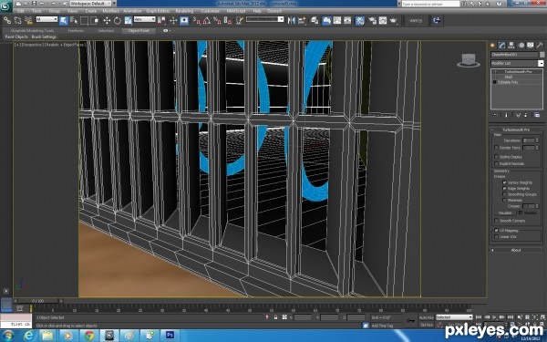Enable Isoline Display checkbox
The width and height of the screenshot is (547, 342).
[496, 157]
